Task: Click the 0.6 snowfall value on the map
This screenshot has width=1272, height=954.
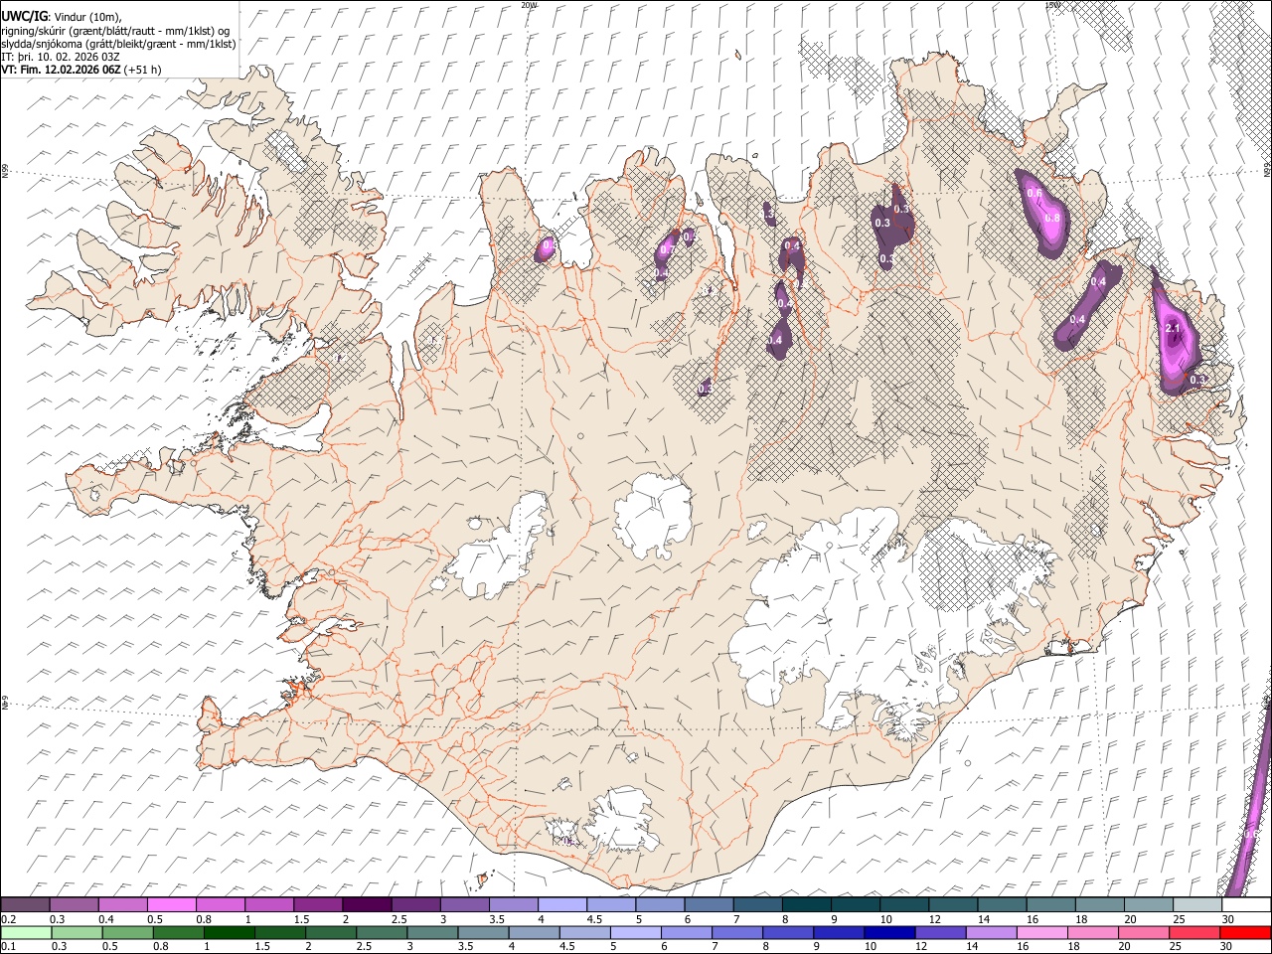Action: [1033, 193]
